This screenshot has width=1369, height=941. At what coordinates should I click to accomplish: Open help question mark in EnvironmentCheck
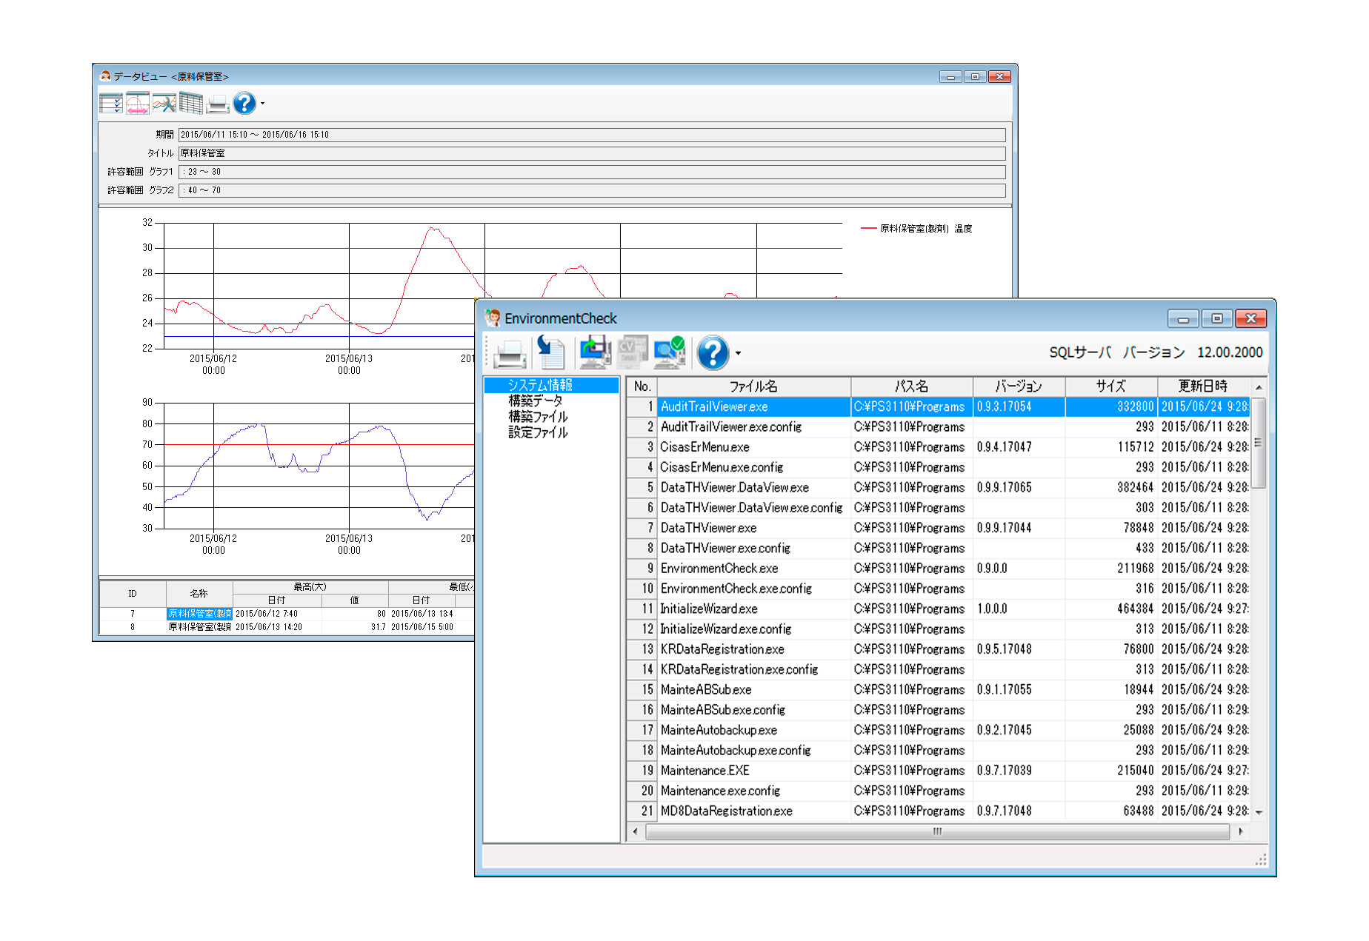coord(713,353)
